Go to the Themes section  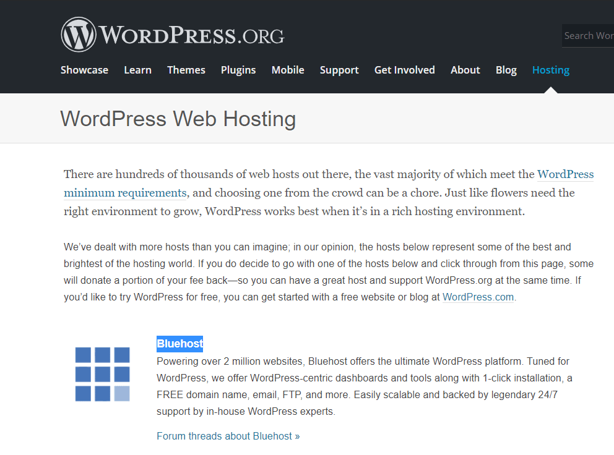pyautogui.click(x=186, y=70)
